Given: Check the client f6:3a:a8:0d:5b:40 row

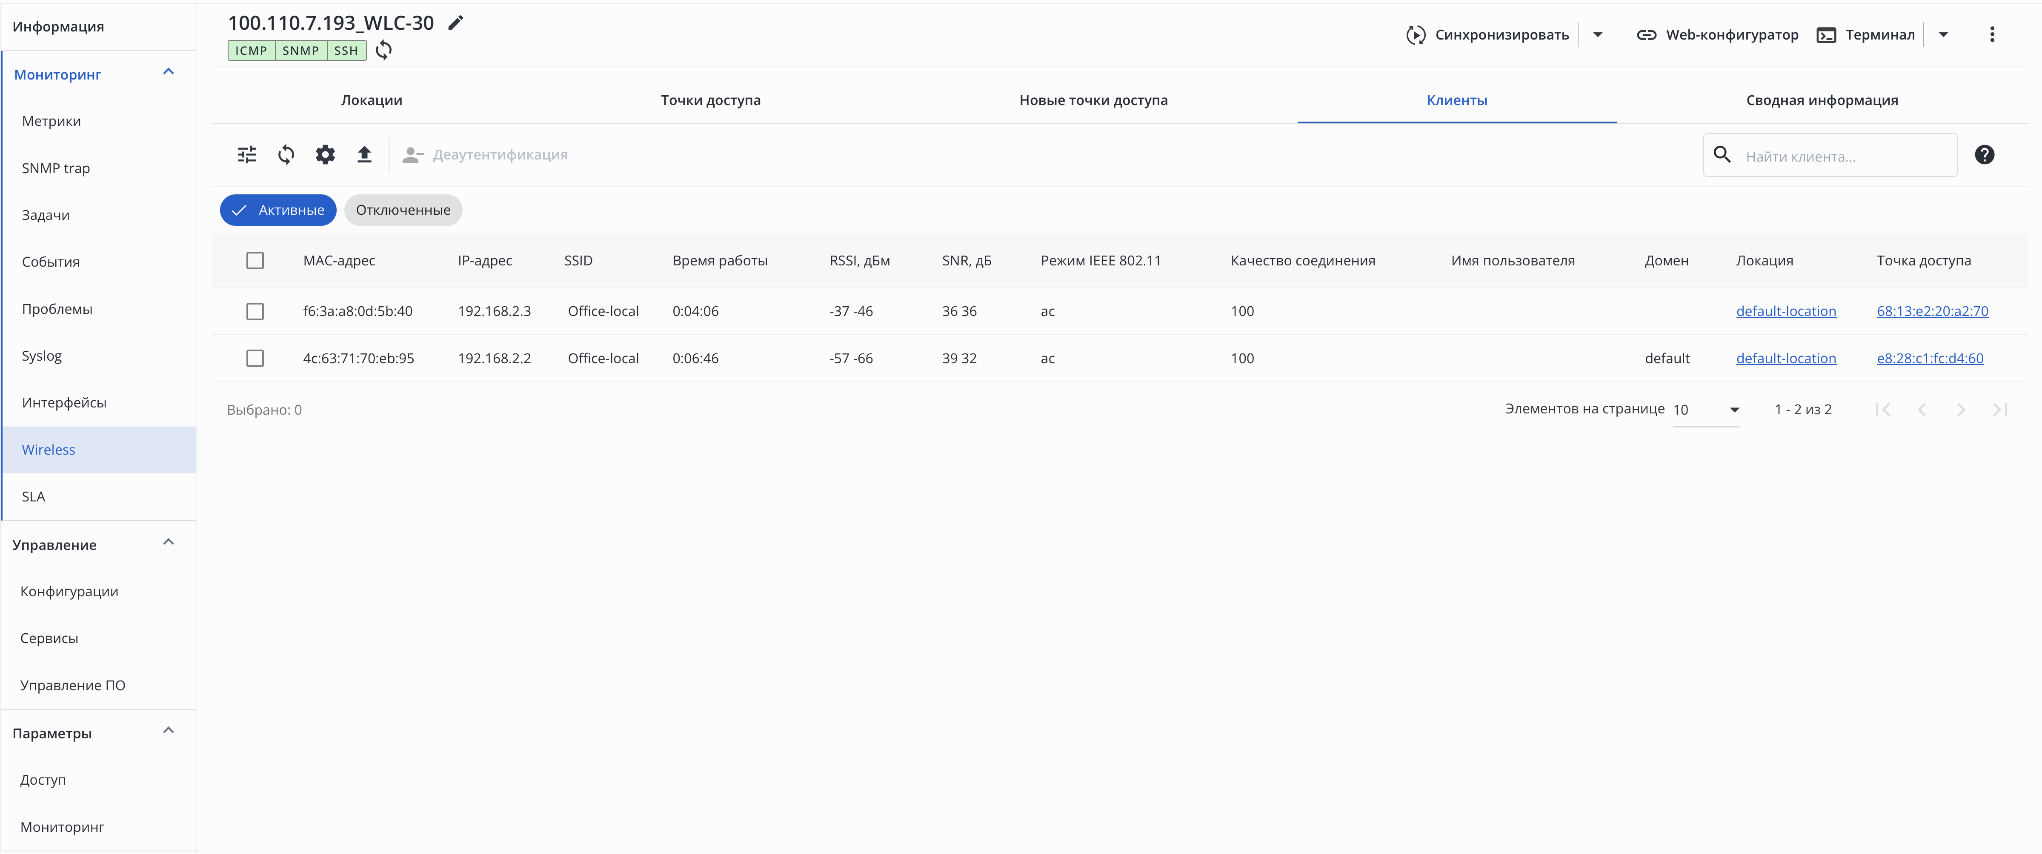Looking at the screenshot, I should click(x=255, y=311).
